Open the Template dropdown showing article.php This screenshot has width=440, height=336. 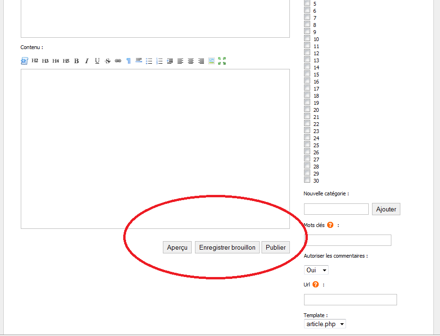pyautogui.click(x=325, y=324)
